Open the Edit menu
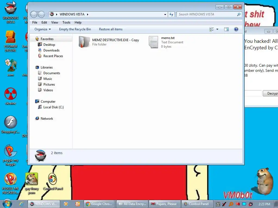This screenshot has width=278, height=208. point(44,22)
